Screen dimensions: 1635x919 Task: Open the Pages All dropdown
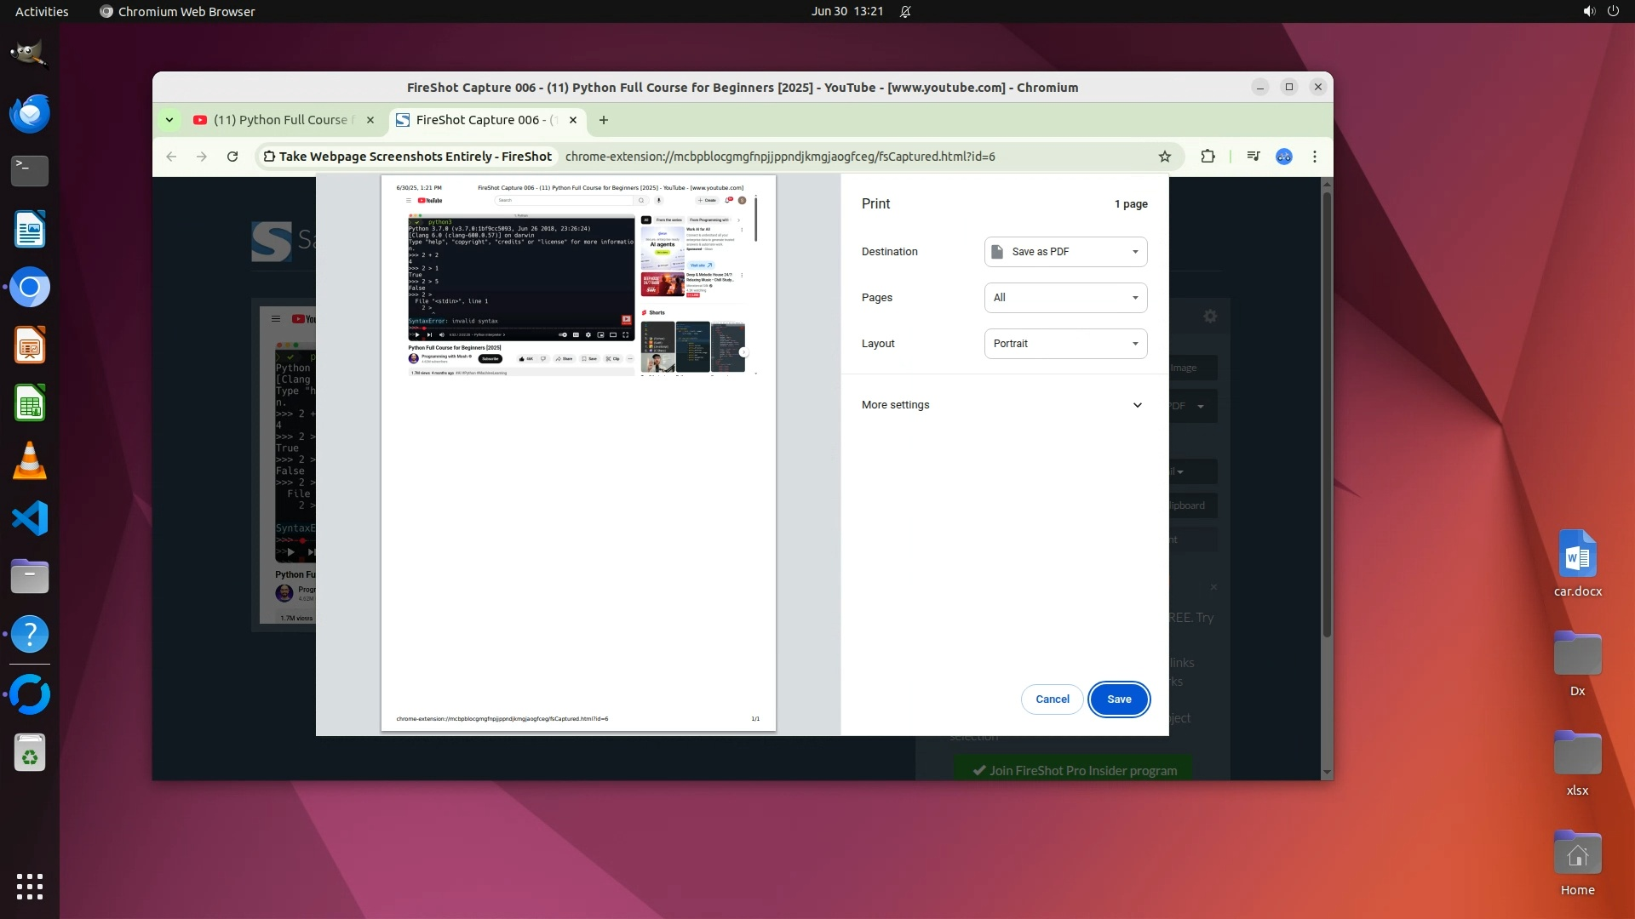(x=1065, y=298)
